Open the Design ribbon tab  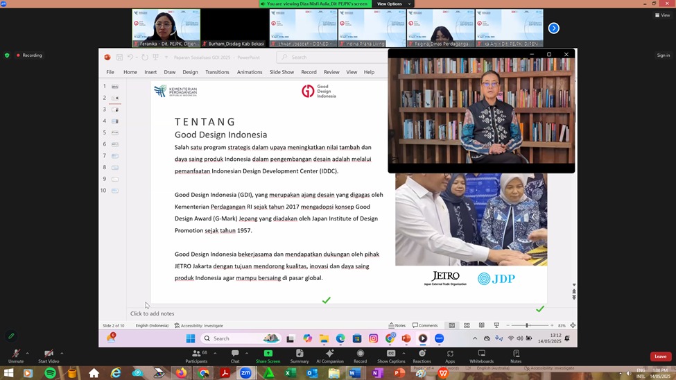190,72
